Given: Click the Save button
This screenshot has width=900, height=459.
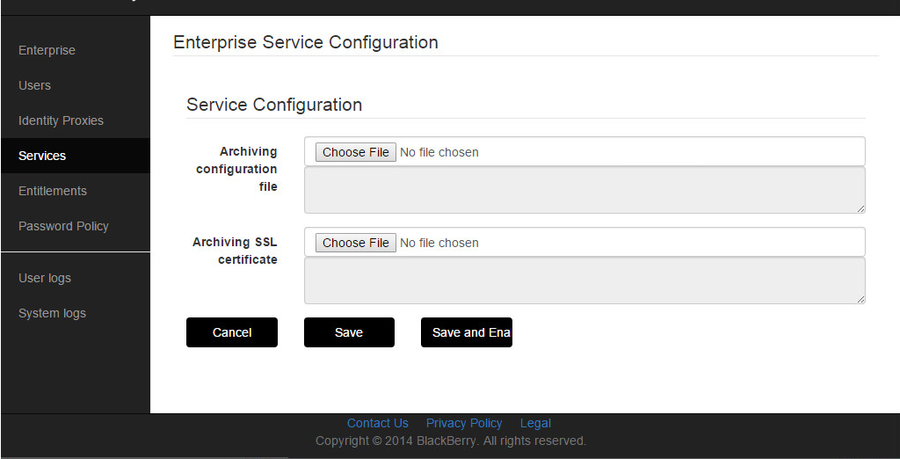Looking at the screenshot, I should click(x=349, y=332).
